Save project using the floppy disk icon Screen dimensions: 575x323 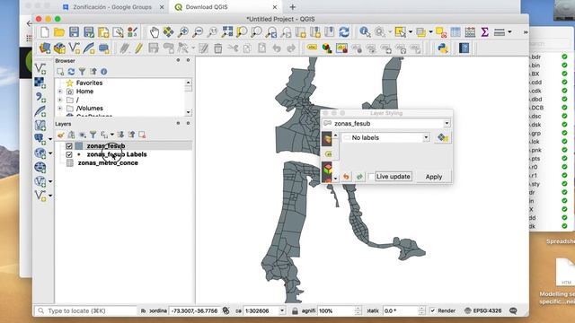pyautogui.click(x=74, y=32)
